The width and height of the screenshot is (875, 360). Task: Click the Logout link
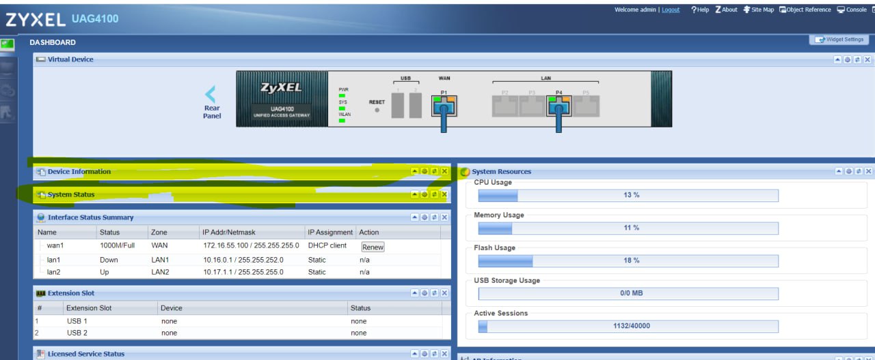(671, 10)
